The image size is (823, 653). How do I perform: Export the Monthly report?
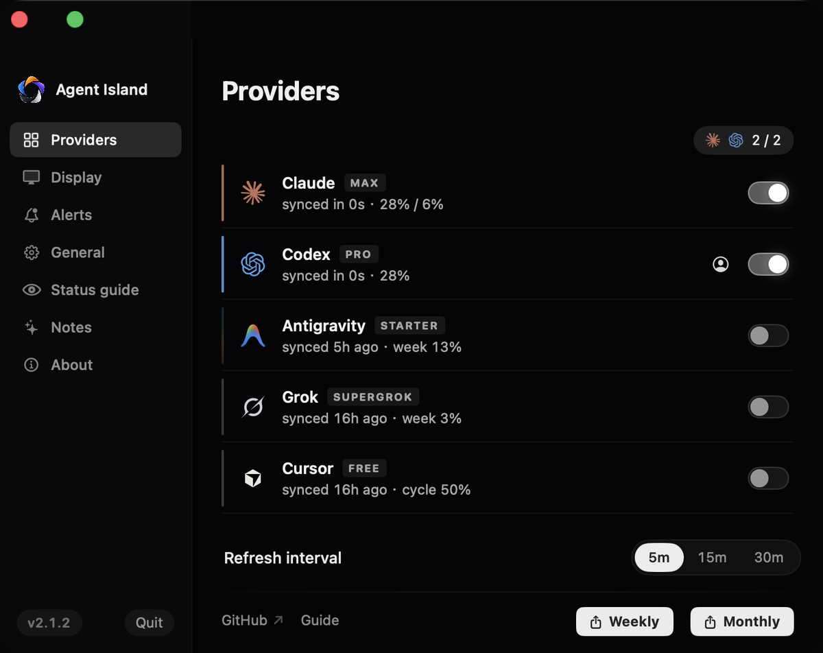tap(742, 621)
